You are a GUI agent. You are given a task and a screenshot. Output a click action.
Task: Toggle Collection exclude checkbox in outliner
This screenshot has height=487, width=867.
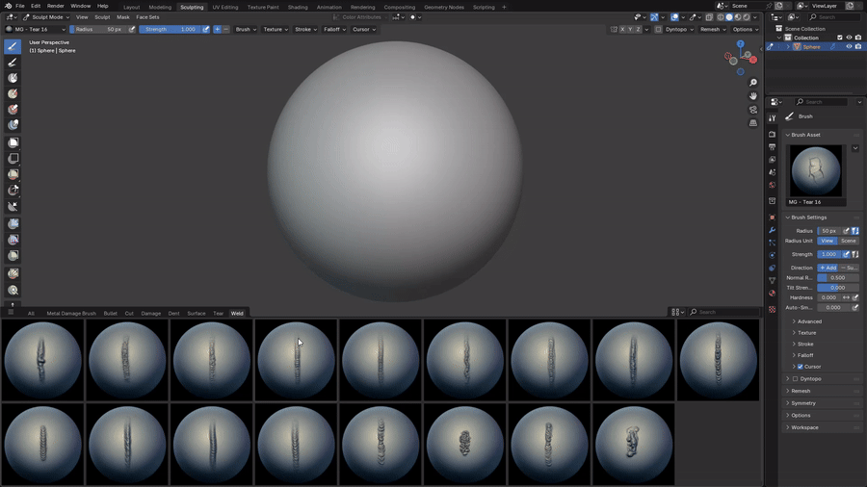tap(839, 38)
